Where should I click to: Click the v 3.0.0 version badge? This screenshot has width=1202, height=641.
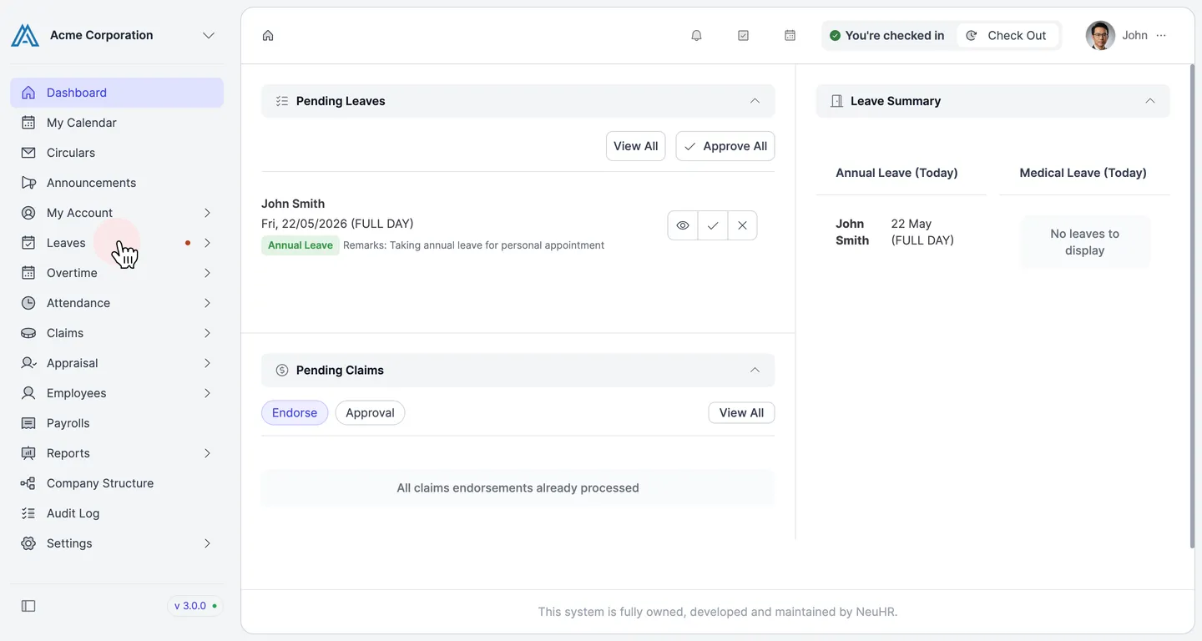195,606
